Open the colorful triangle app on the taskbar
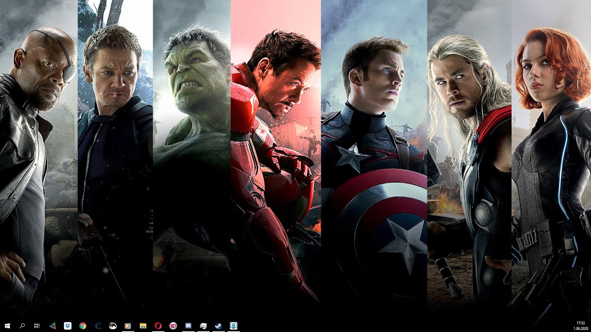Screen dimensions: 591x332 pyautogui.click(x=53, y=326)
